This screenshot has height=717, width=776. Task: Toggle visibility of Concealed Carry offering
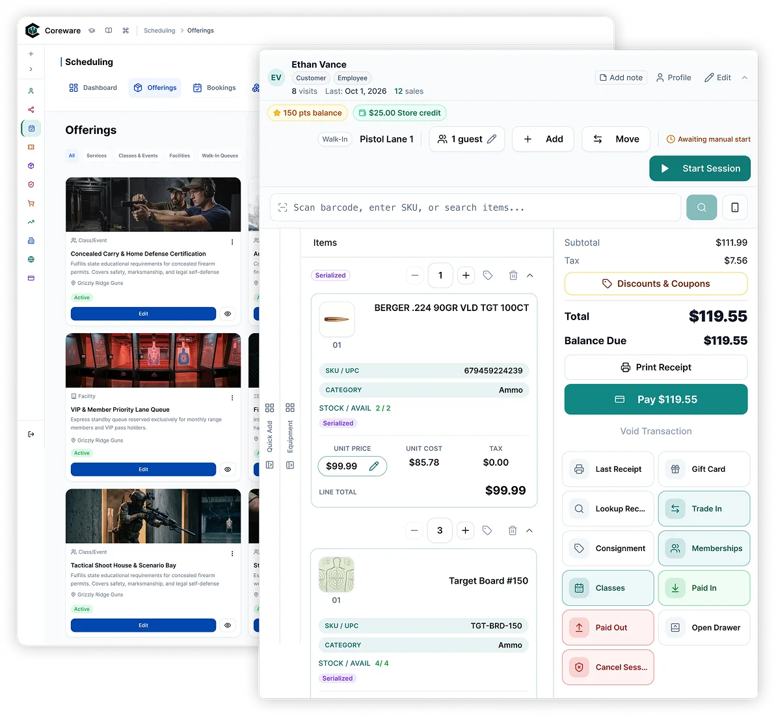pyautogui.click(x=228, y=314)
